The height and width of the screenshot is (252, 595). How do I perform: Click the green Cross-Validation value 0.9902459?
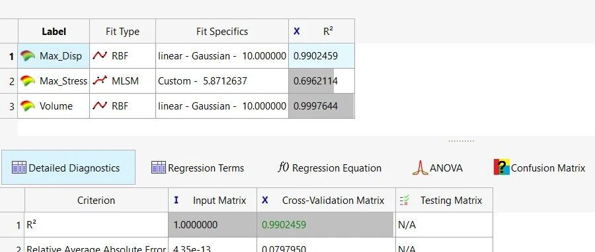[326, 225]
